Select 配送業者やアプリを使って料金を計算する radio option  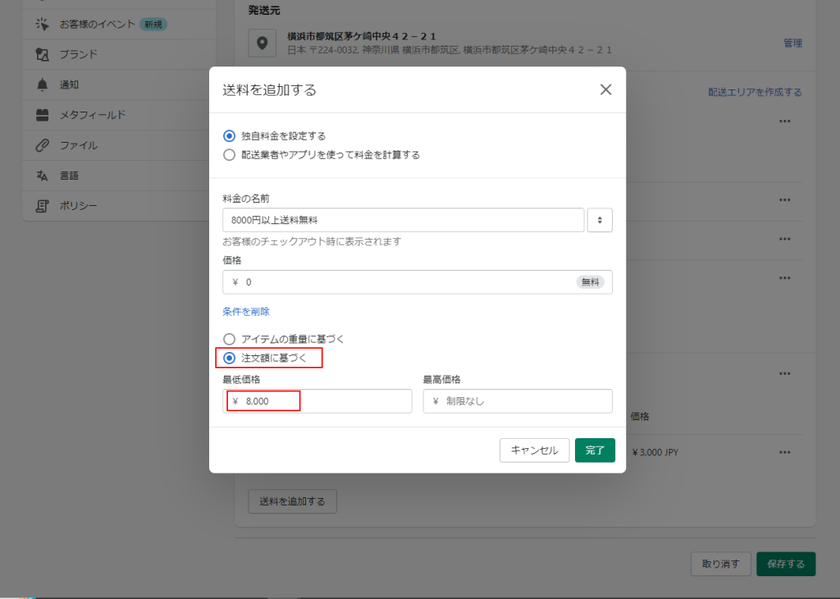tap(230, 155)
